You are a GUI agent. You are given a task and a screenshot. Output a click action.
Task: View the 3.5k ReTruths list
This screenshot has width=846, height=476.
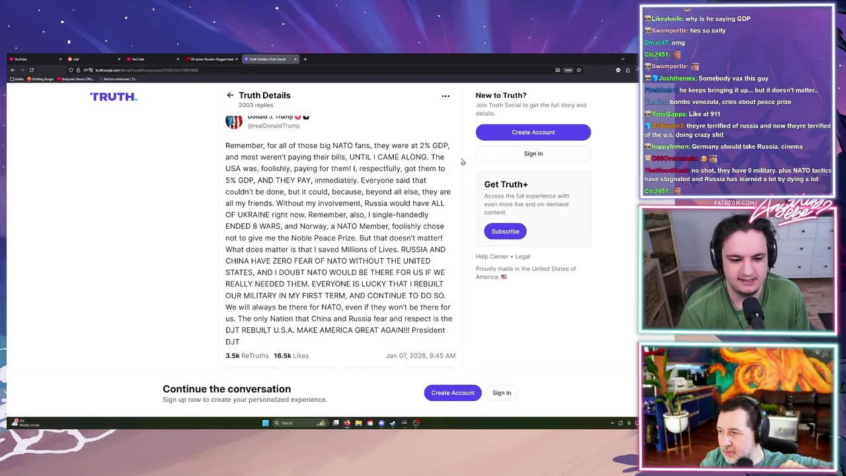tap(247, 356)
